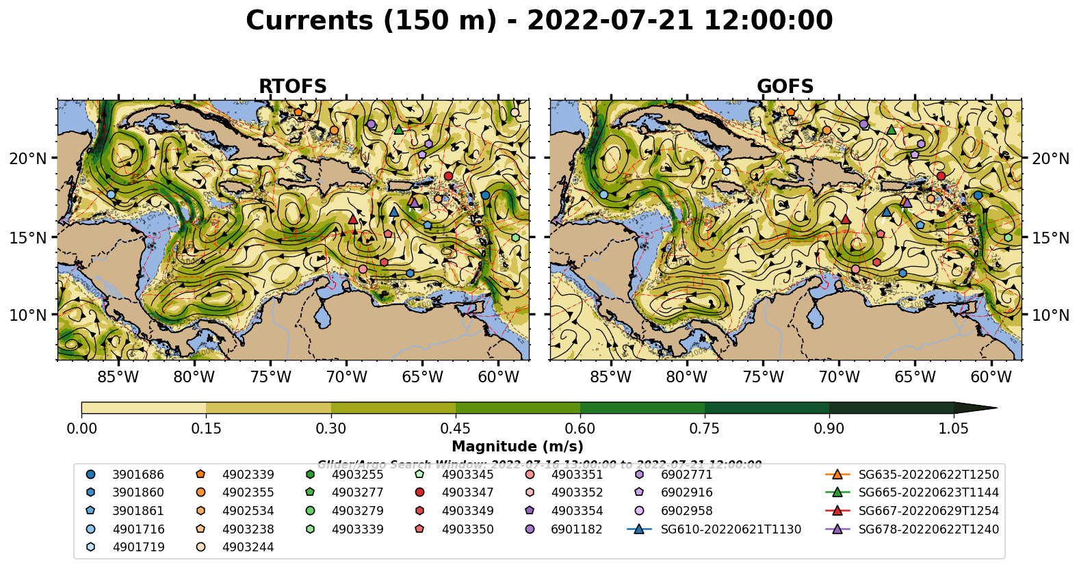This screenshot has width=1079, height=567.
Task: Click the 6902958 legend label
Action: point(686,510)
